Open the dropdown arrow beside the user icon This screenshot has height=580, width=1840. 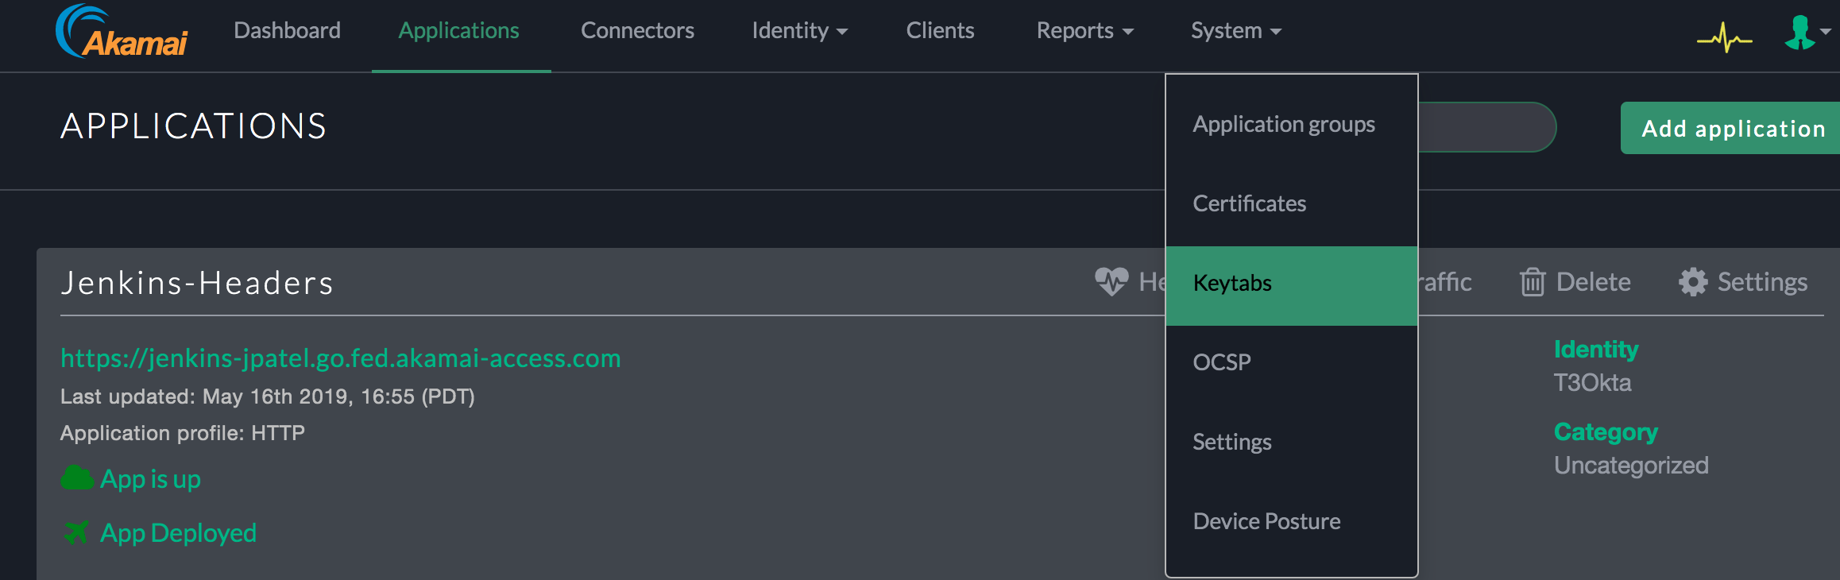tap(1826, 32)
